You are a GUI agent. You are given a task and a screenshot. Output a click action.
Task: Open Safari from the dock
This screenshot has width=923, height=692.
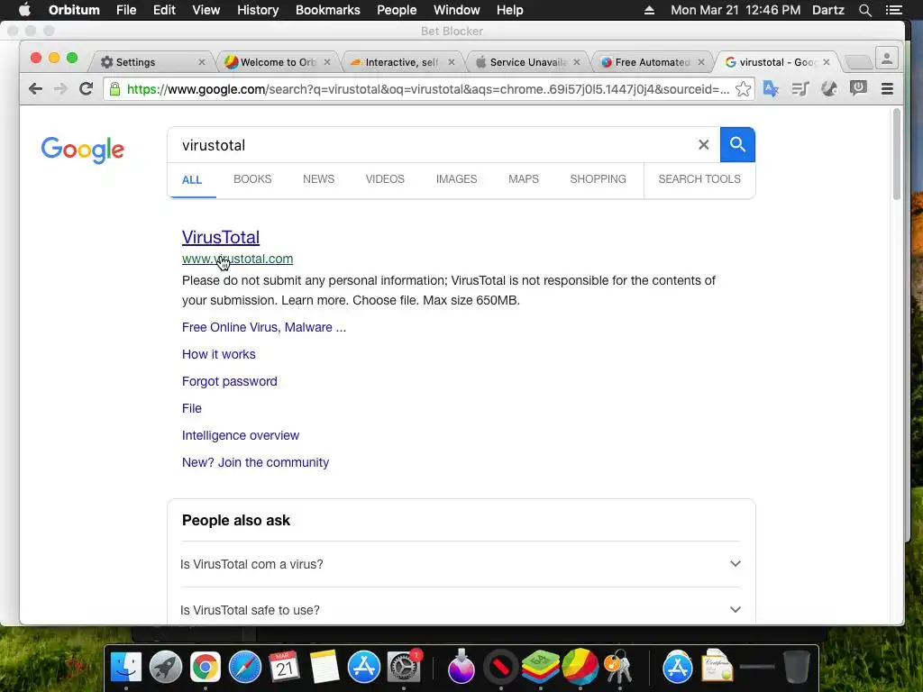click(245, 668)
